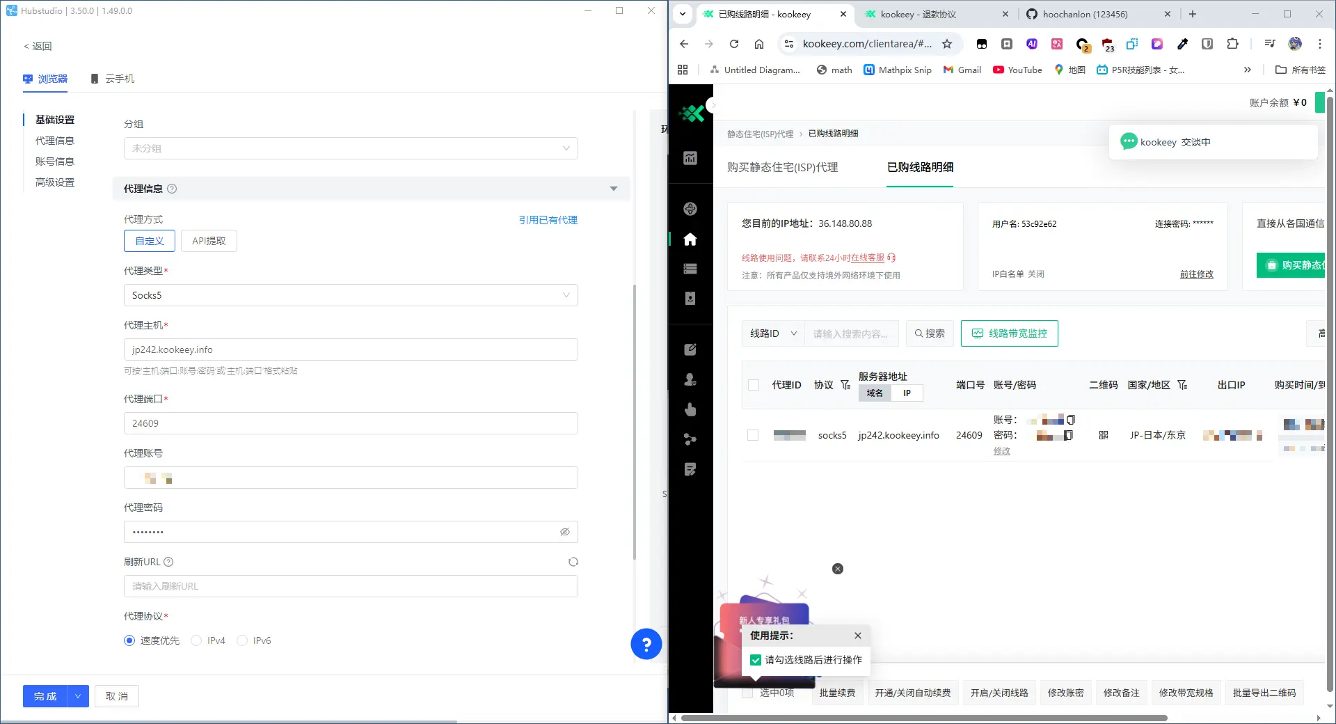This screenshot has height=724, width=1336.
Task: Switch server address to IP view
Action: (907, 393)
